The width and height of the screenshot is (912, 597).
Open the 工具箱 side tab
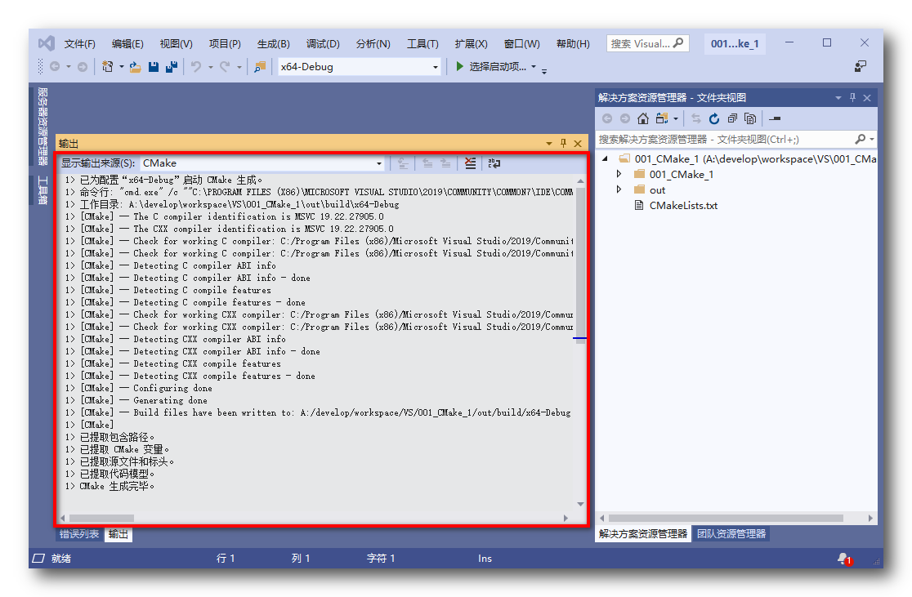[x=42, y=189]
